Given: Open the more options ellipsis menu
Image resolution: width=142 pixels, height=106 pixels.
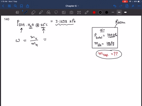Looking at the screenshot, I should [139, 6].
